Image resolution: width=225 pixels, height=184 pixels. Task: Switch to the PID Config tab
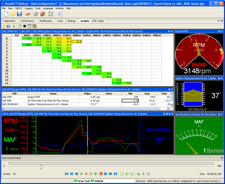pos(98,21)
